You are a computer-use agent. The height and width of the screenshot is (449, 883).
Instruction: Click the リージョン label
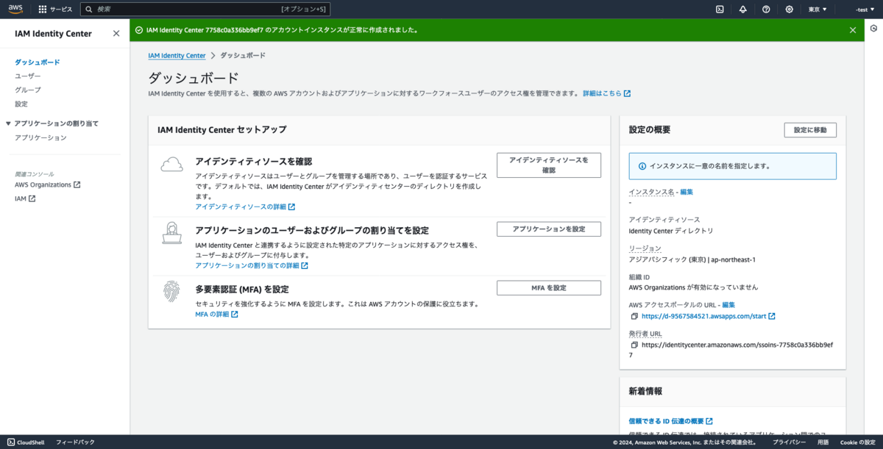[x=645, y=248]
